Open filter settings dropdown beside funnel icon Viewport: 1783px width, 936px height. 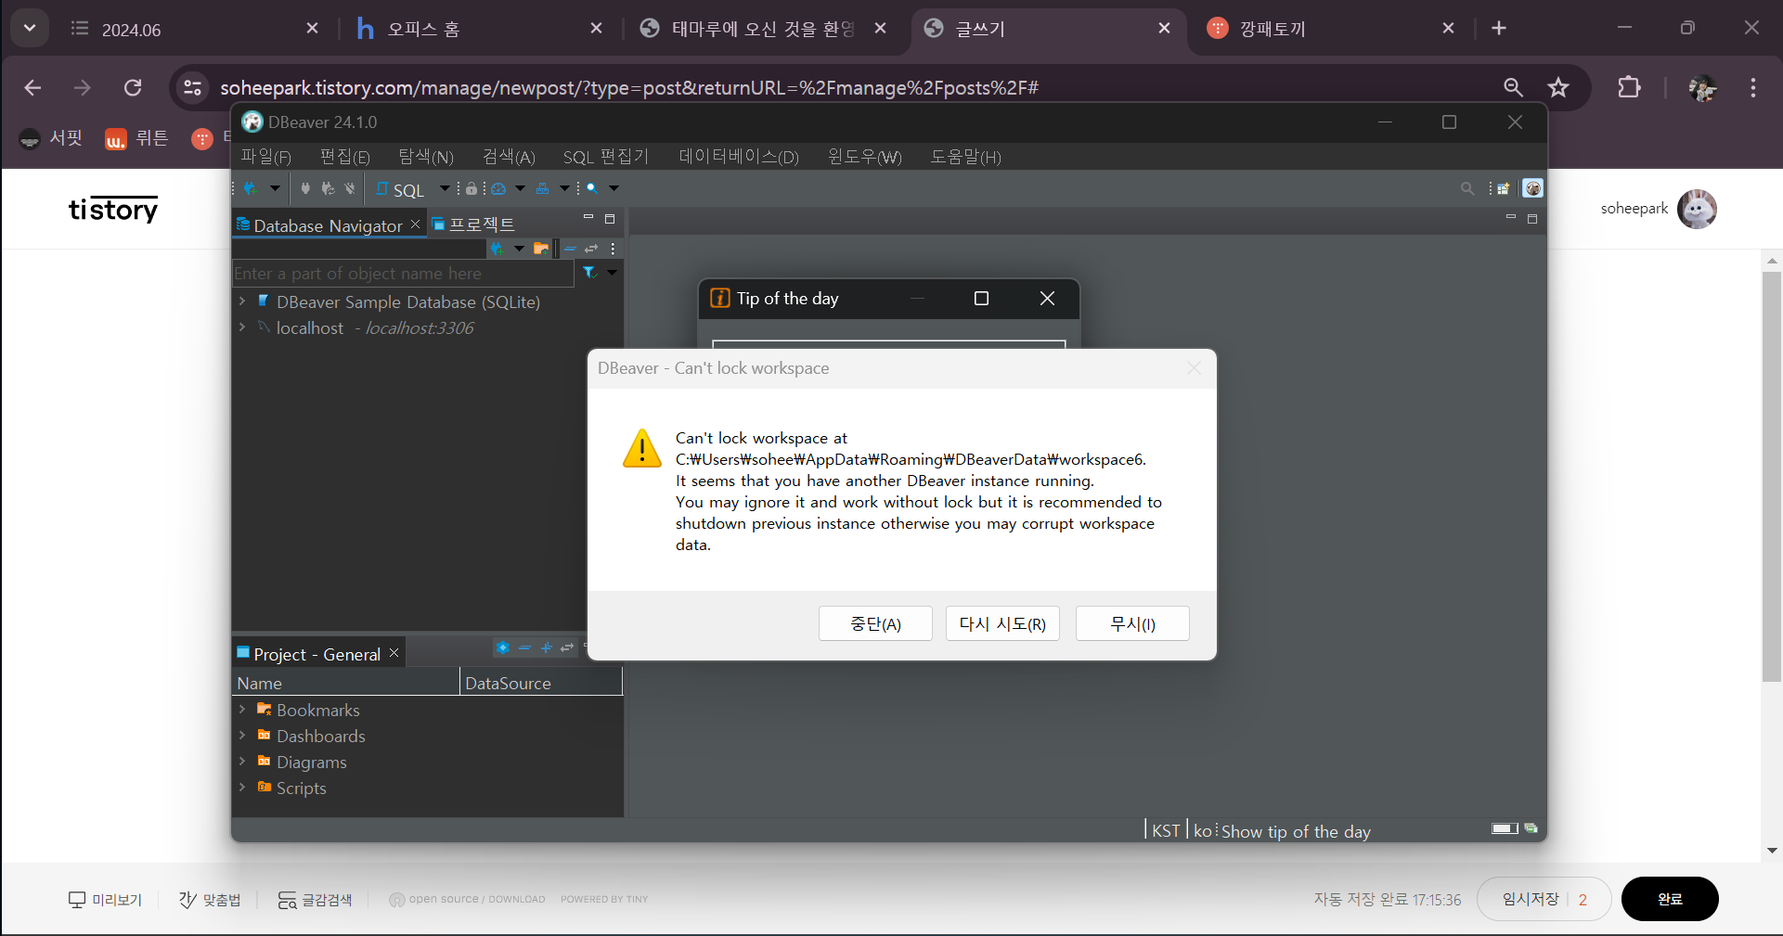click(612, 273)
